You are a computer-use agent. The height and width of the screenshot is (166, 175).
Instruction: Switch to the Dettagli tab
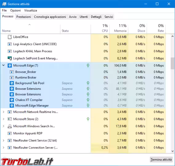point(96,17)
